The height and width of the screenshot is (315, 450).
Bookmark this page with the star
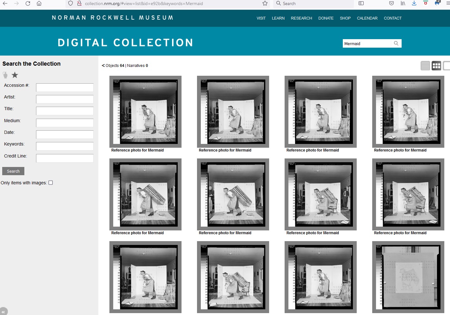coord(265,3)
